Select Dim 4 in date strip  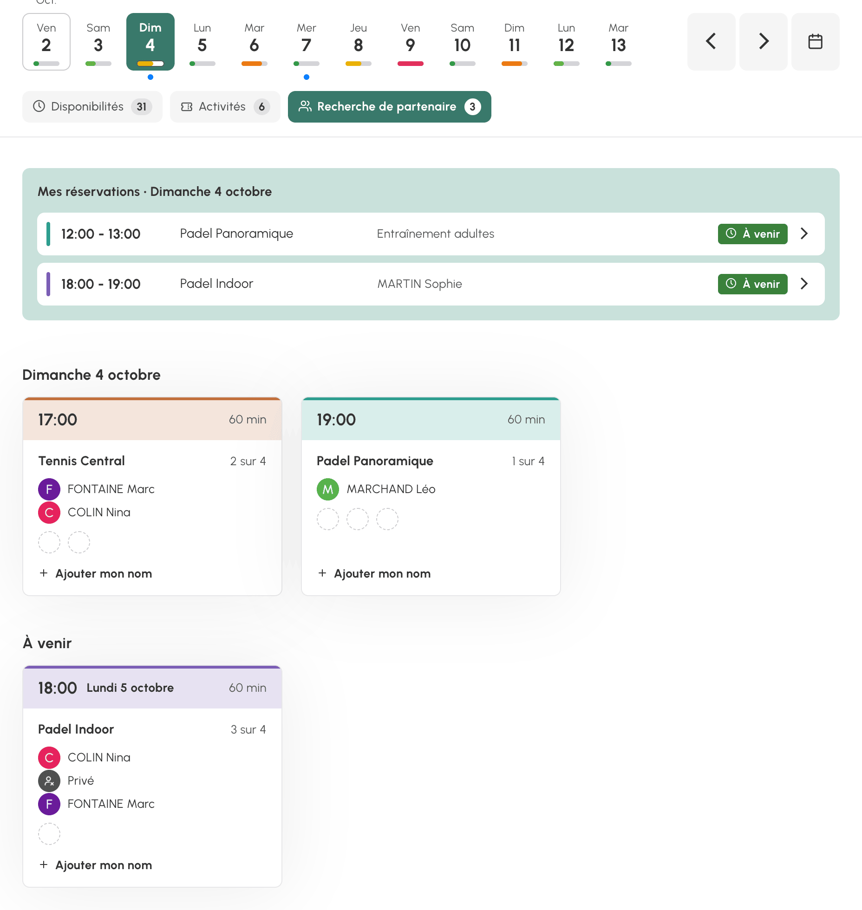(x=150, y=42)
